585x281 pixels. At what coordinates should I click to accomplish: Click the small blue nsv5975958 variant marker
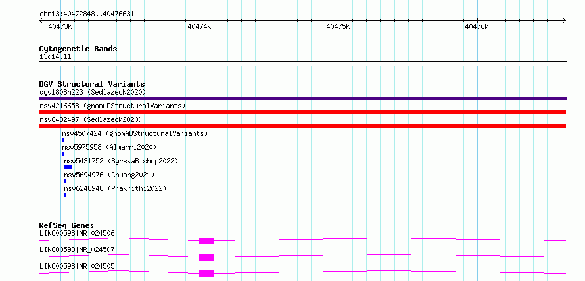click(63, 154)
